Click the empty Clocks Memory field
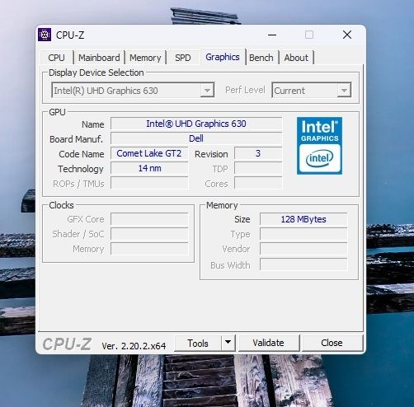The width and height of the screenshot is (414, 407). pos(149,249)
